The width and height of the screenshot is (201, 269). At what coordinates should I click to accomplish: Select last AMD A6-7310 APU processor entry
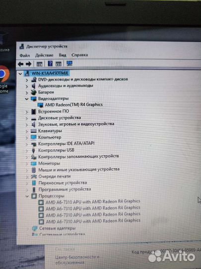point(93,221)
